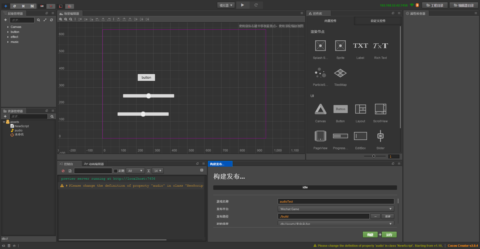Open the property inspector tab
The width and height of the screenshot is (480, 249).
[x=416, y=13]
